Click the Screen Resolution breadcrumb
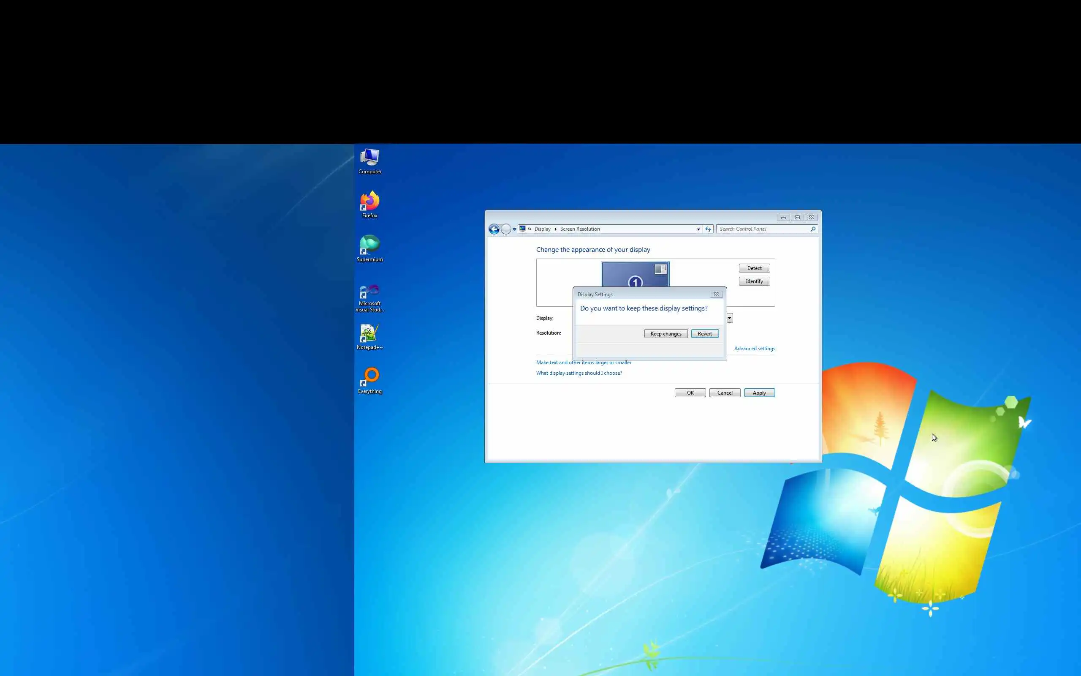Screen dimensions: 1081x676 click(580, 229)
